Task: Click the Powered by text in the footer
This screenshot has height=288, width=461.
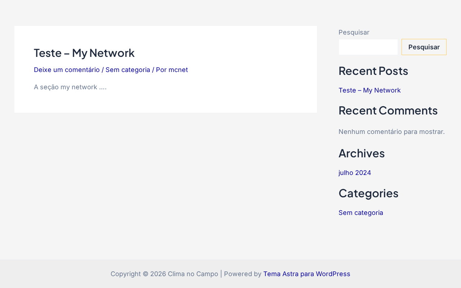Action: coord(243,274)
